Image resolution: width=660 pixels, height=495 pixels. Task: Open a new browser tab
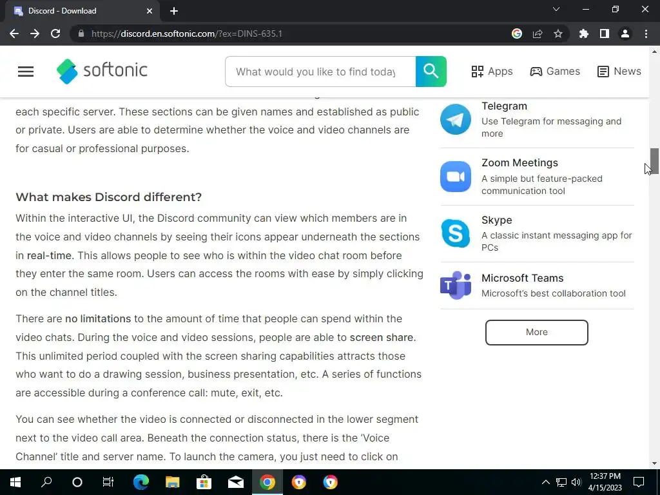tap(174, 11)
